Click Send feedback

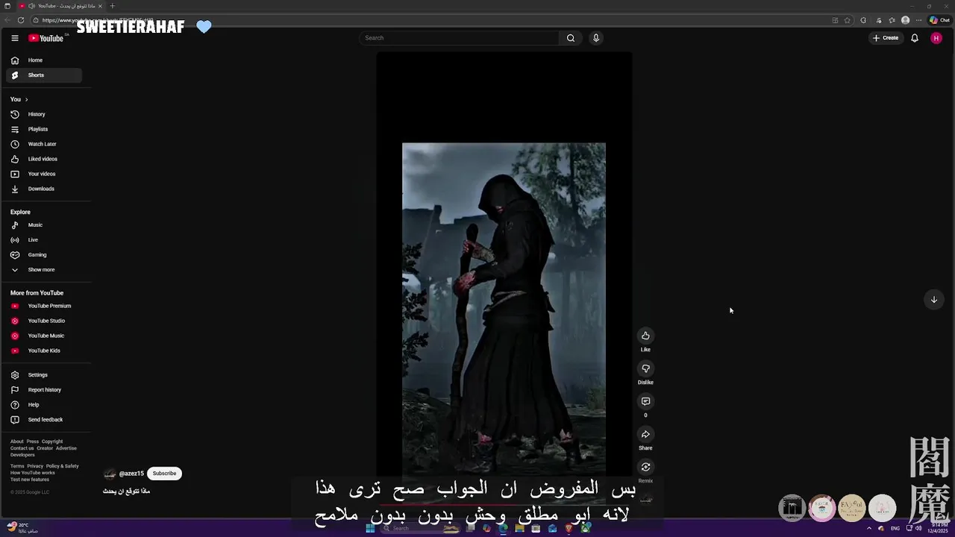44,420
